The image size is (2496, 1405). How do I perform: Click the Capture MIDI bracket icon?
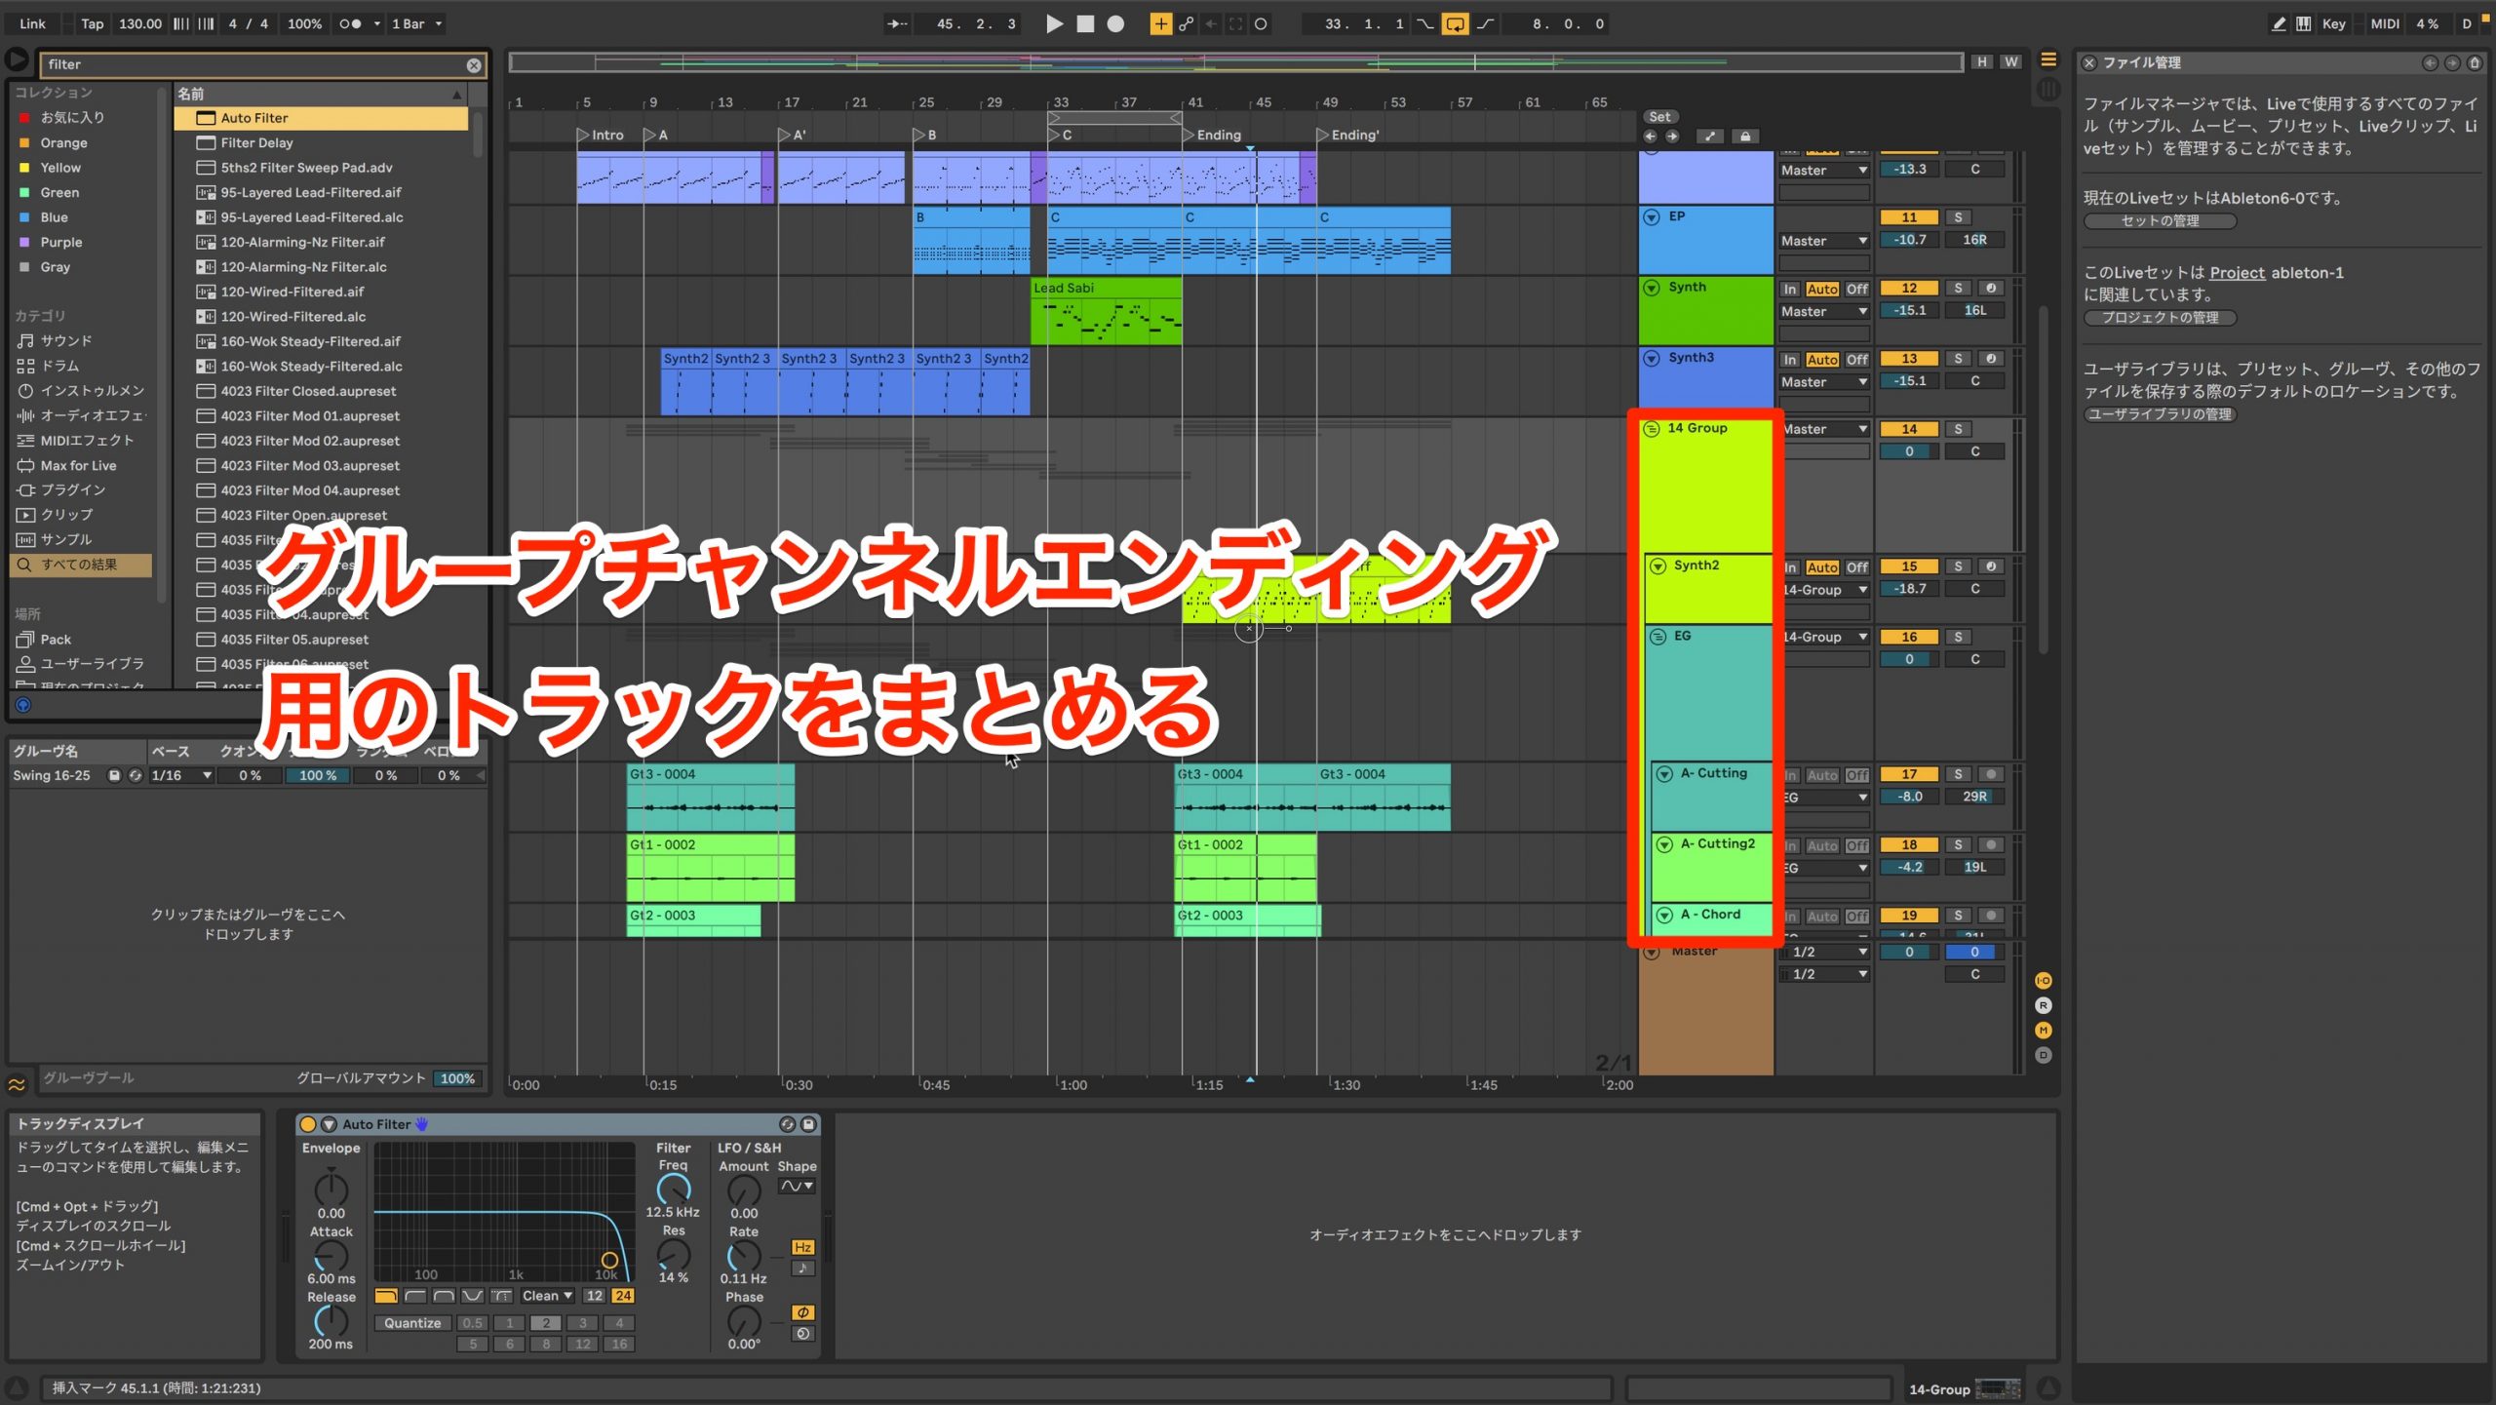point(1235,23)
